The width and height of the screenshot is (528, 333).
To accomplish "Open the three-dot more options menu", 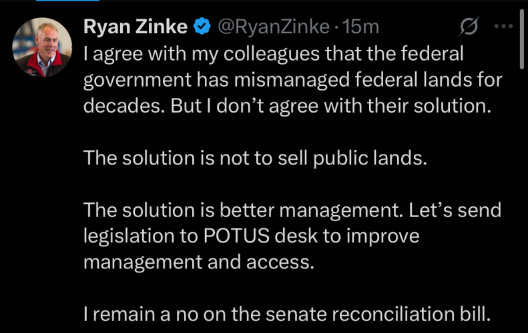I will [501, 27].
